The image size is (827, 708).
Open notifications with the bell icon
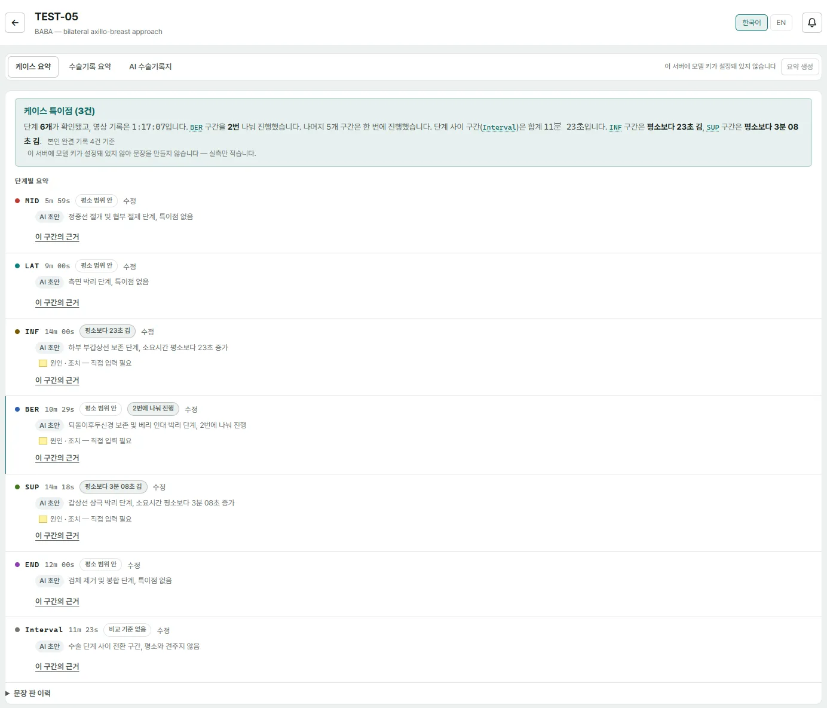pos(812,23)
